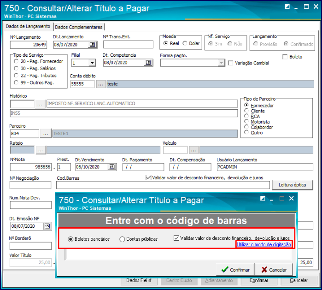
Task: Toggle the Boleto checkbox
Action: pos(285,57)
